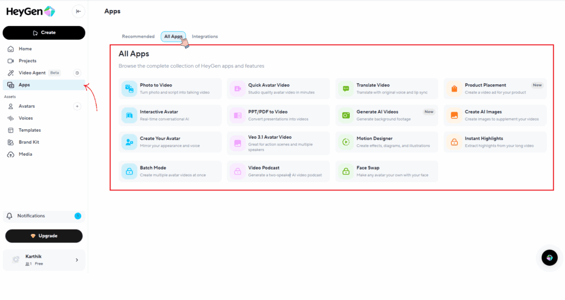Click "Create multiple avatar videos at once" text
The height and width of the screenshot is (300, 565).
click(173, 176)
